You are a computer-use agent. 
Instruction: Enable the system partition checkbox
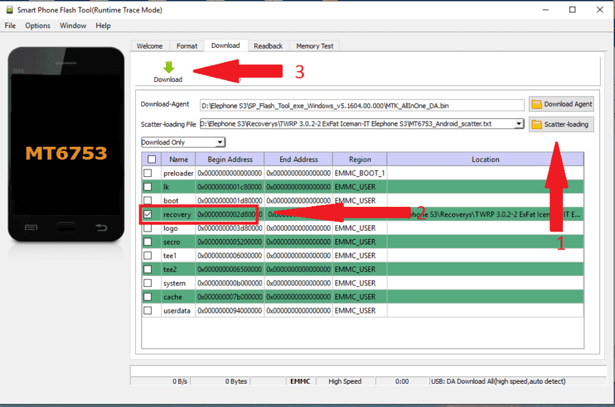point(148,283)
